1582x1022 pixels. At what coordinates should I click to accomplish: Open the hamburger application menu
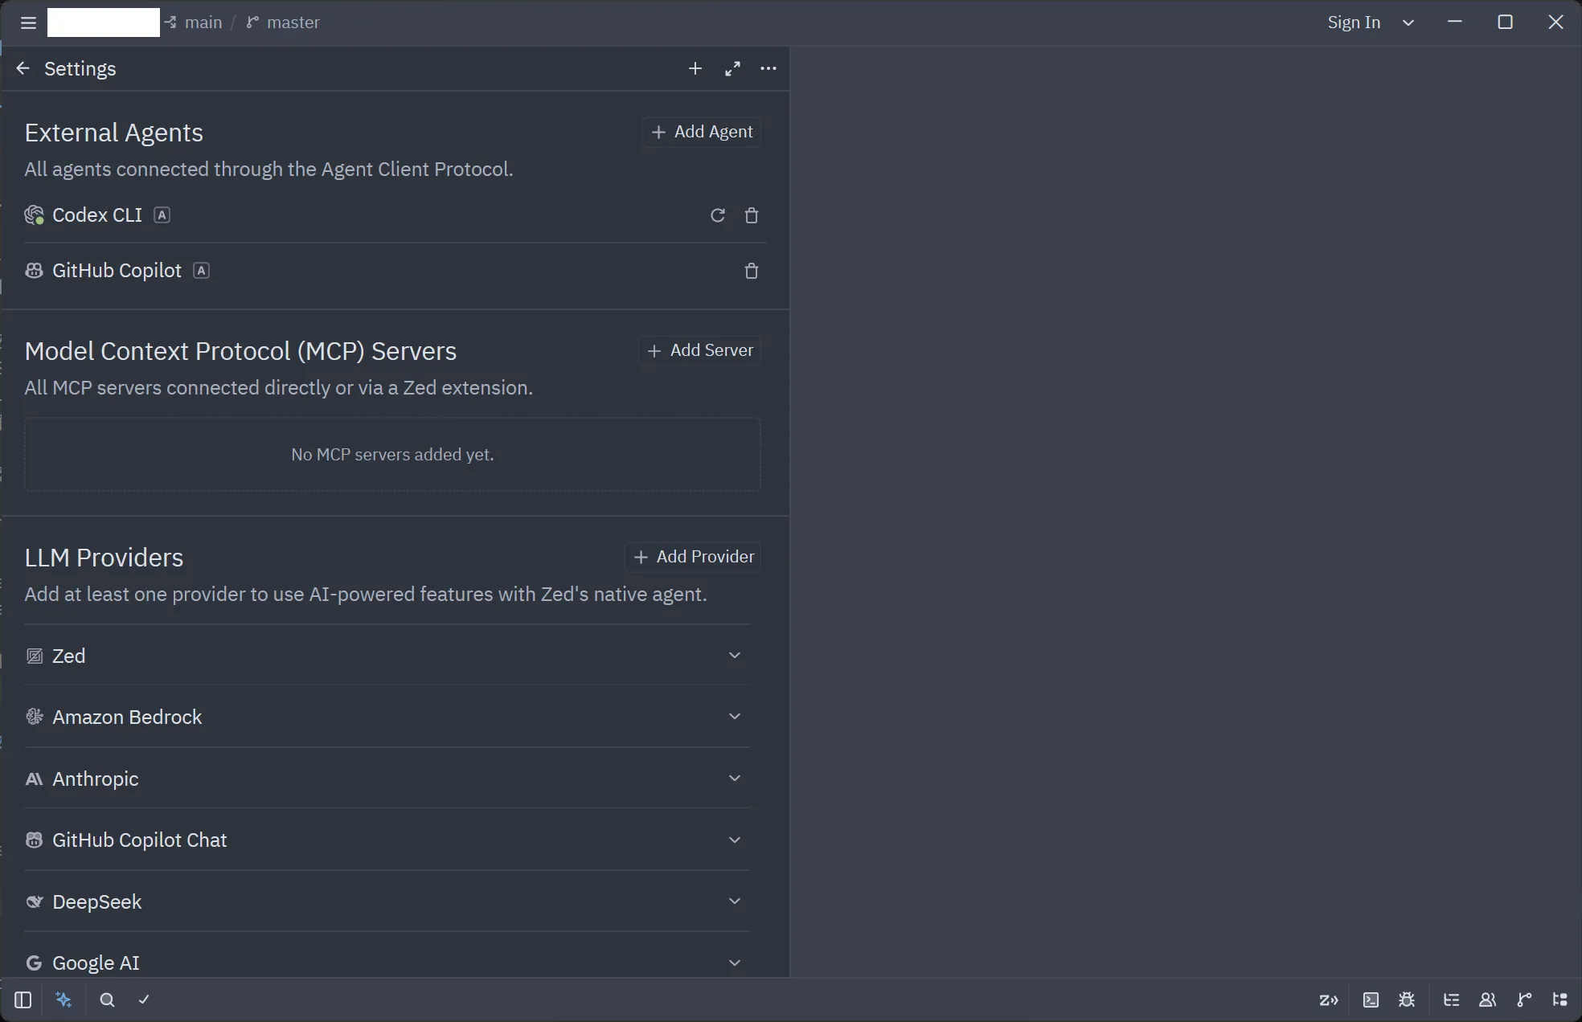(28, 22)
